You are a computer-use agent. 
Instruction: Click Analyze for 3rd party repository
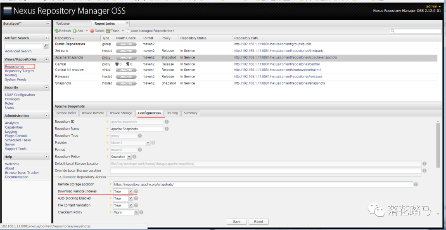click(126, 51)
